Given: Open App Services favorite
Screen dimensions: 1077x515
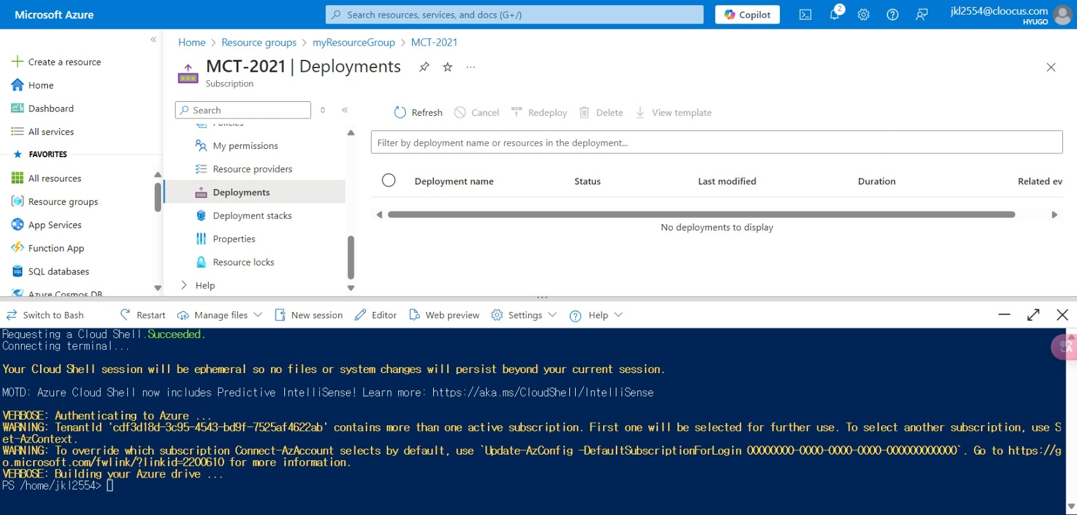Looking at the screenshot, I should pyautogui.click(x=47, y=225).
